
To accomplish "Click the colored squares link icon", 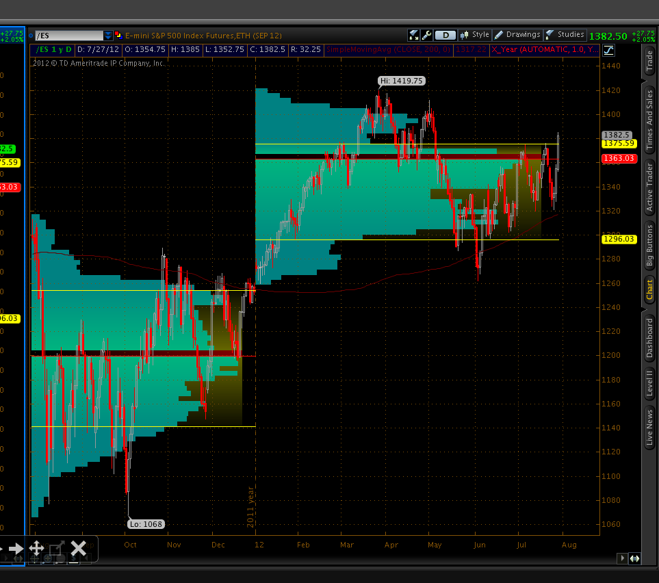I will 118,36.
